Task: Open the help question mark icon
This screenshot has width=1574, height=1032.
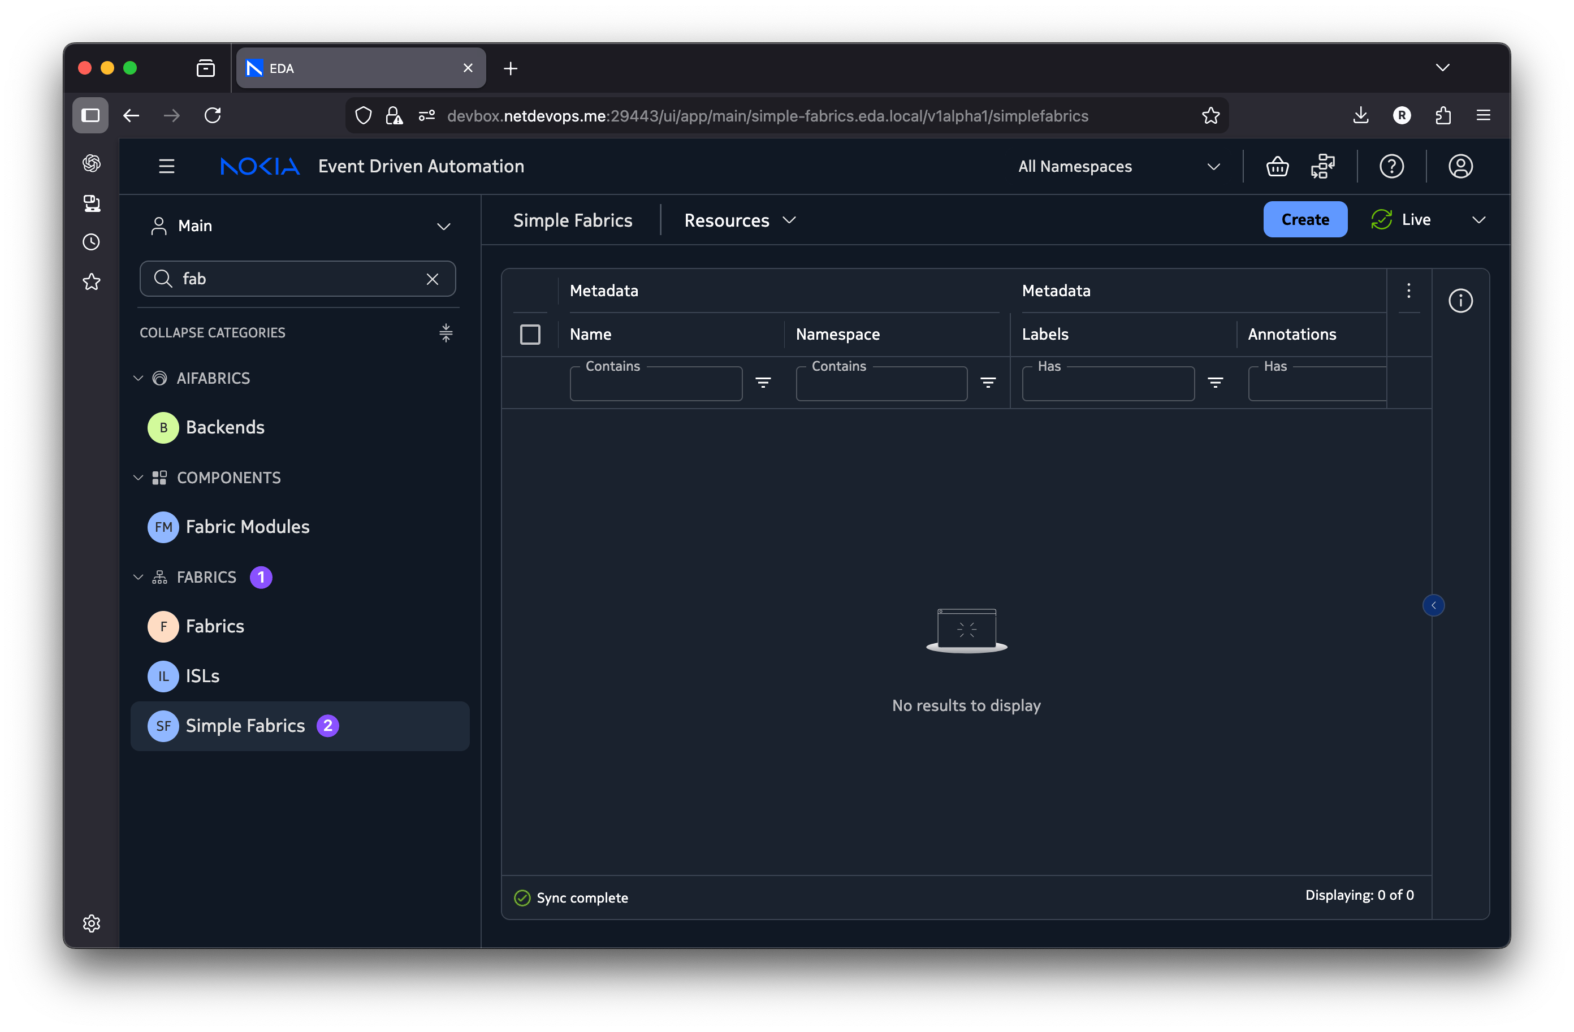Action: (x=1391, y=167)
